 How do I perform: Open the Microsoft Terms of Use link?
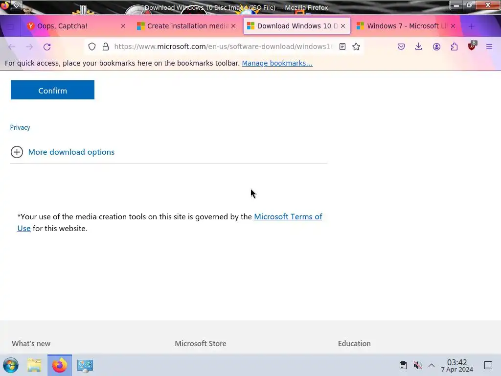[x=288, y=216]
